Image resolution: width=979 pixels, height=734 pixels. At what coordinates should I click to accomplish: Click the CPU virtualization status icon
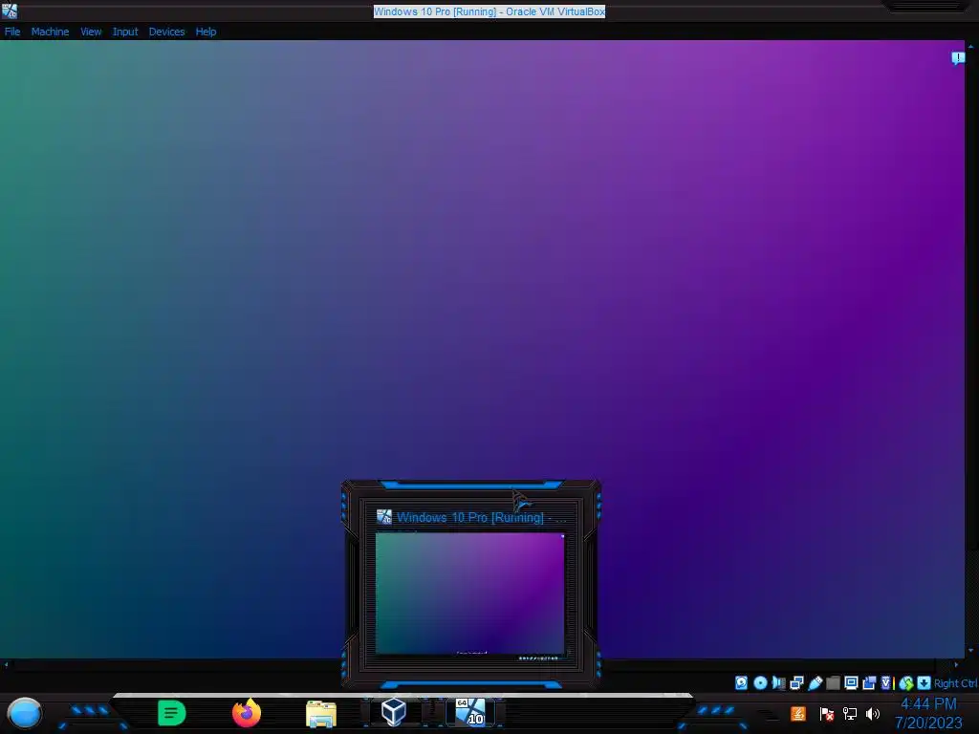[x=886, y=682]
